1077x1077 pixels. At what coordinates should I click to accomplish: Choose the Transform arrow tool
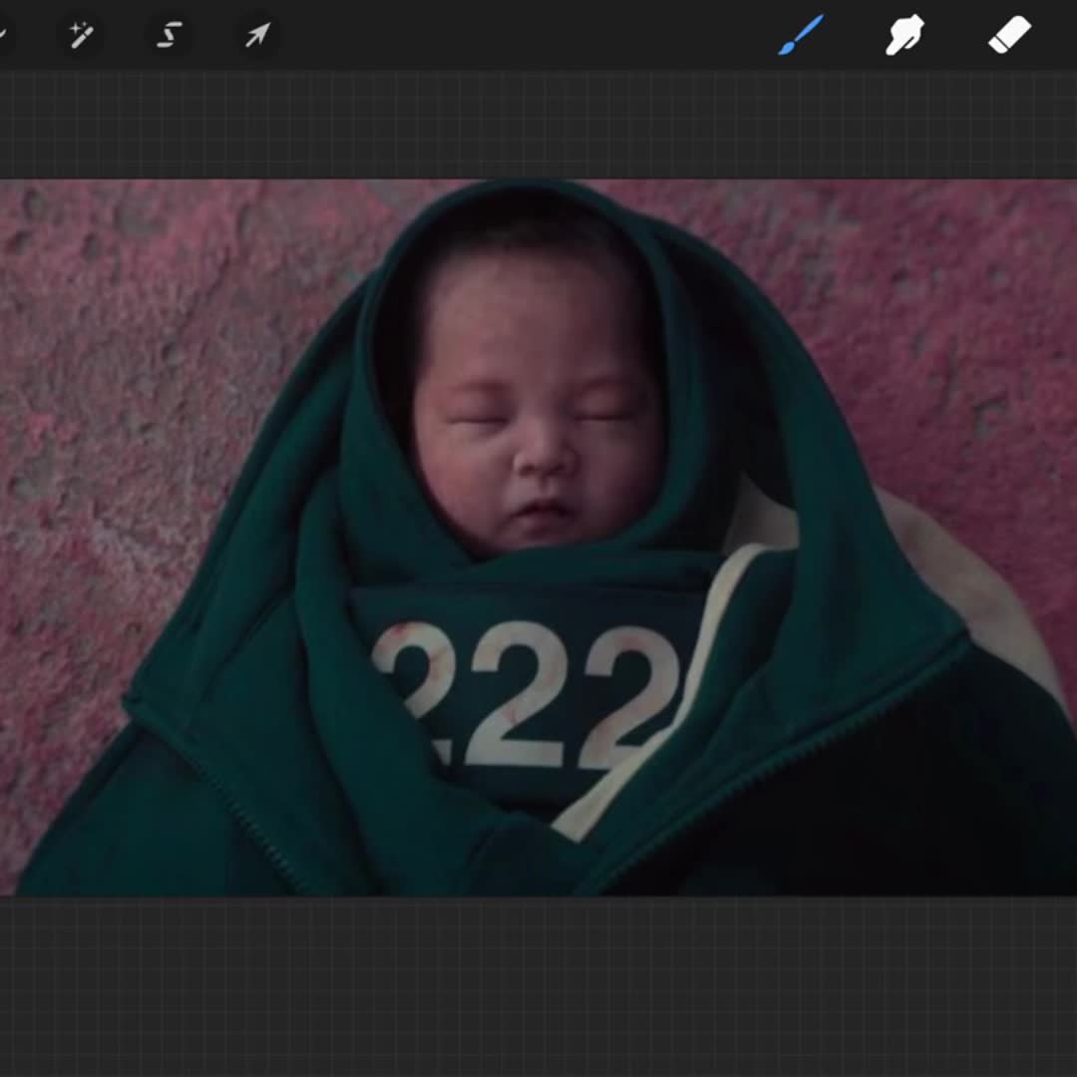(x=257, y=35)
